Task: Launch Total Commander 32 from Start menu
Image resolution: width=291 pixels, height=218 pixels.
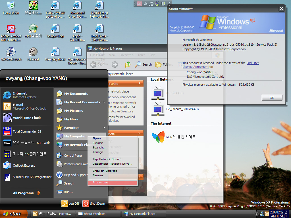Action: pyautogui.click(x=27, y=131)
